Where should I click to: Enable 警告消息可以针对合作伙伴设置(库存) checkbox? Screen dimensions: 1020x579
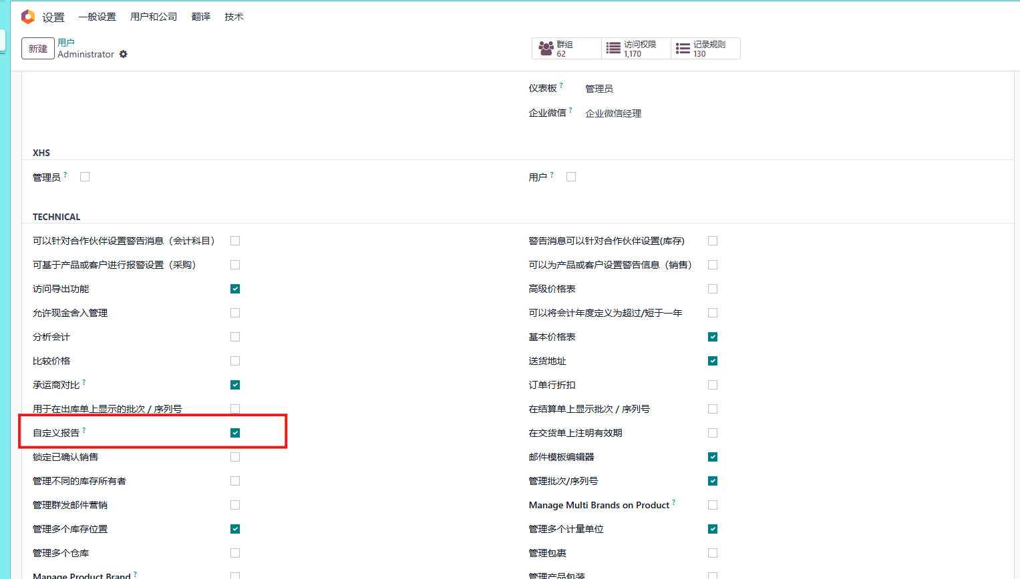tap(713, 241)
